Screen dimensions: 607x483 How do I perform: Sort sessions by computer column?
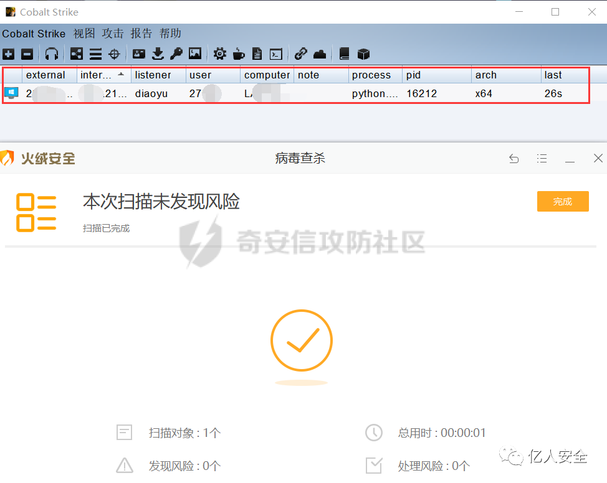click(267, 75)
